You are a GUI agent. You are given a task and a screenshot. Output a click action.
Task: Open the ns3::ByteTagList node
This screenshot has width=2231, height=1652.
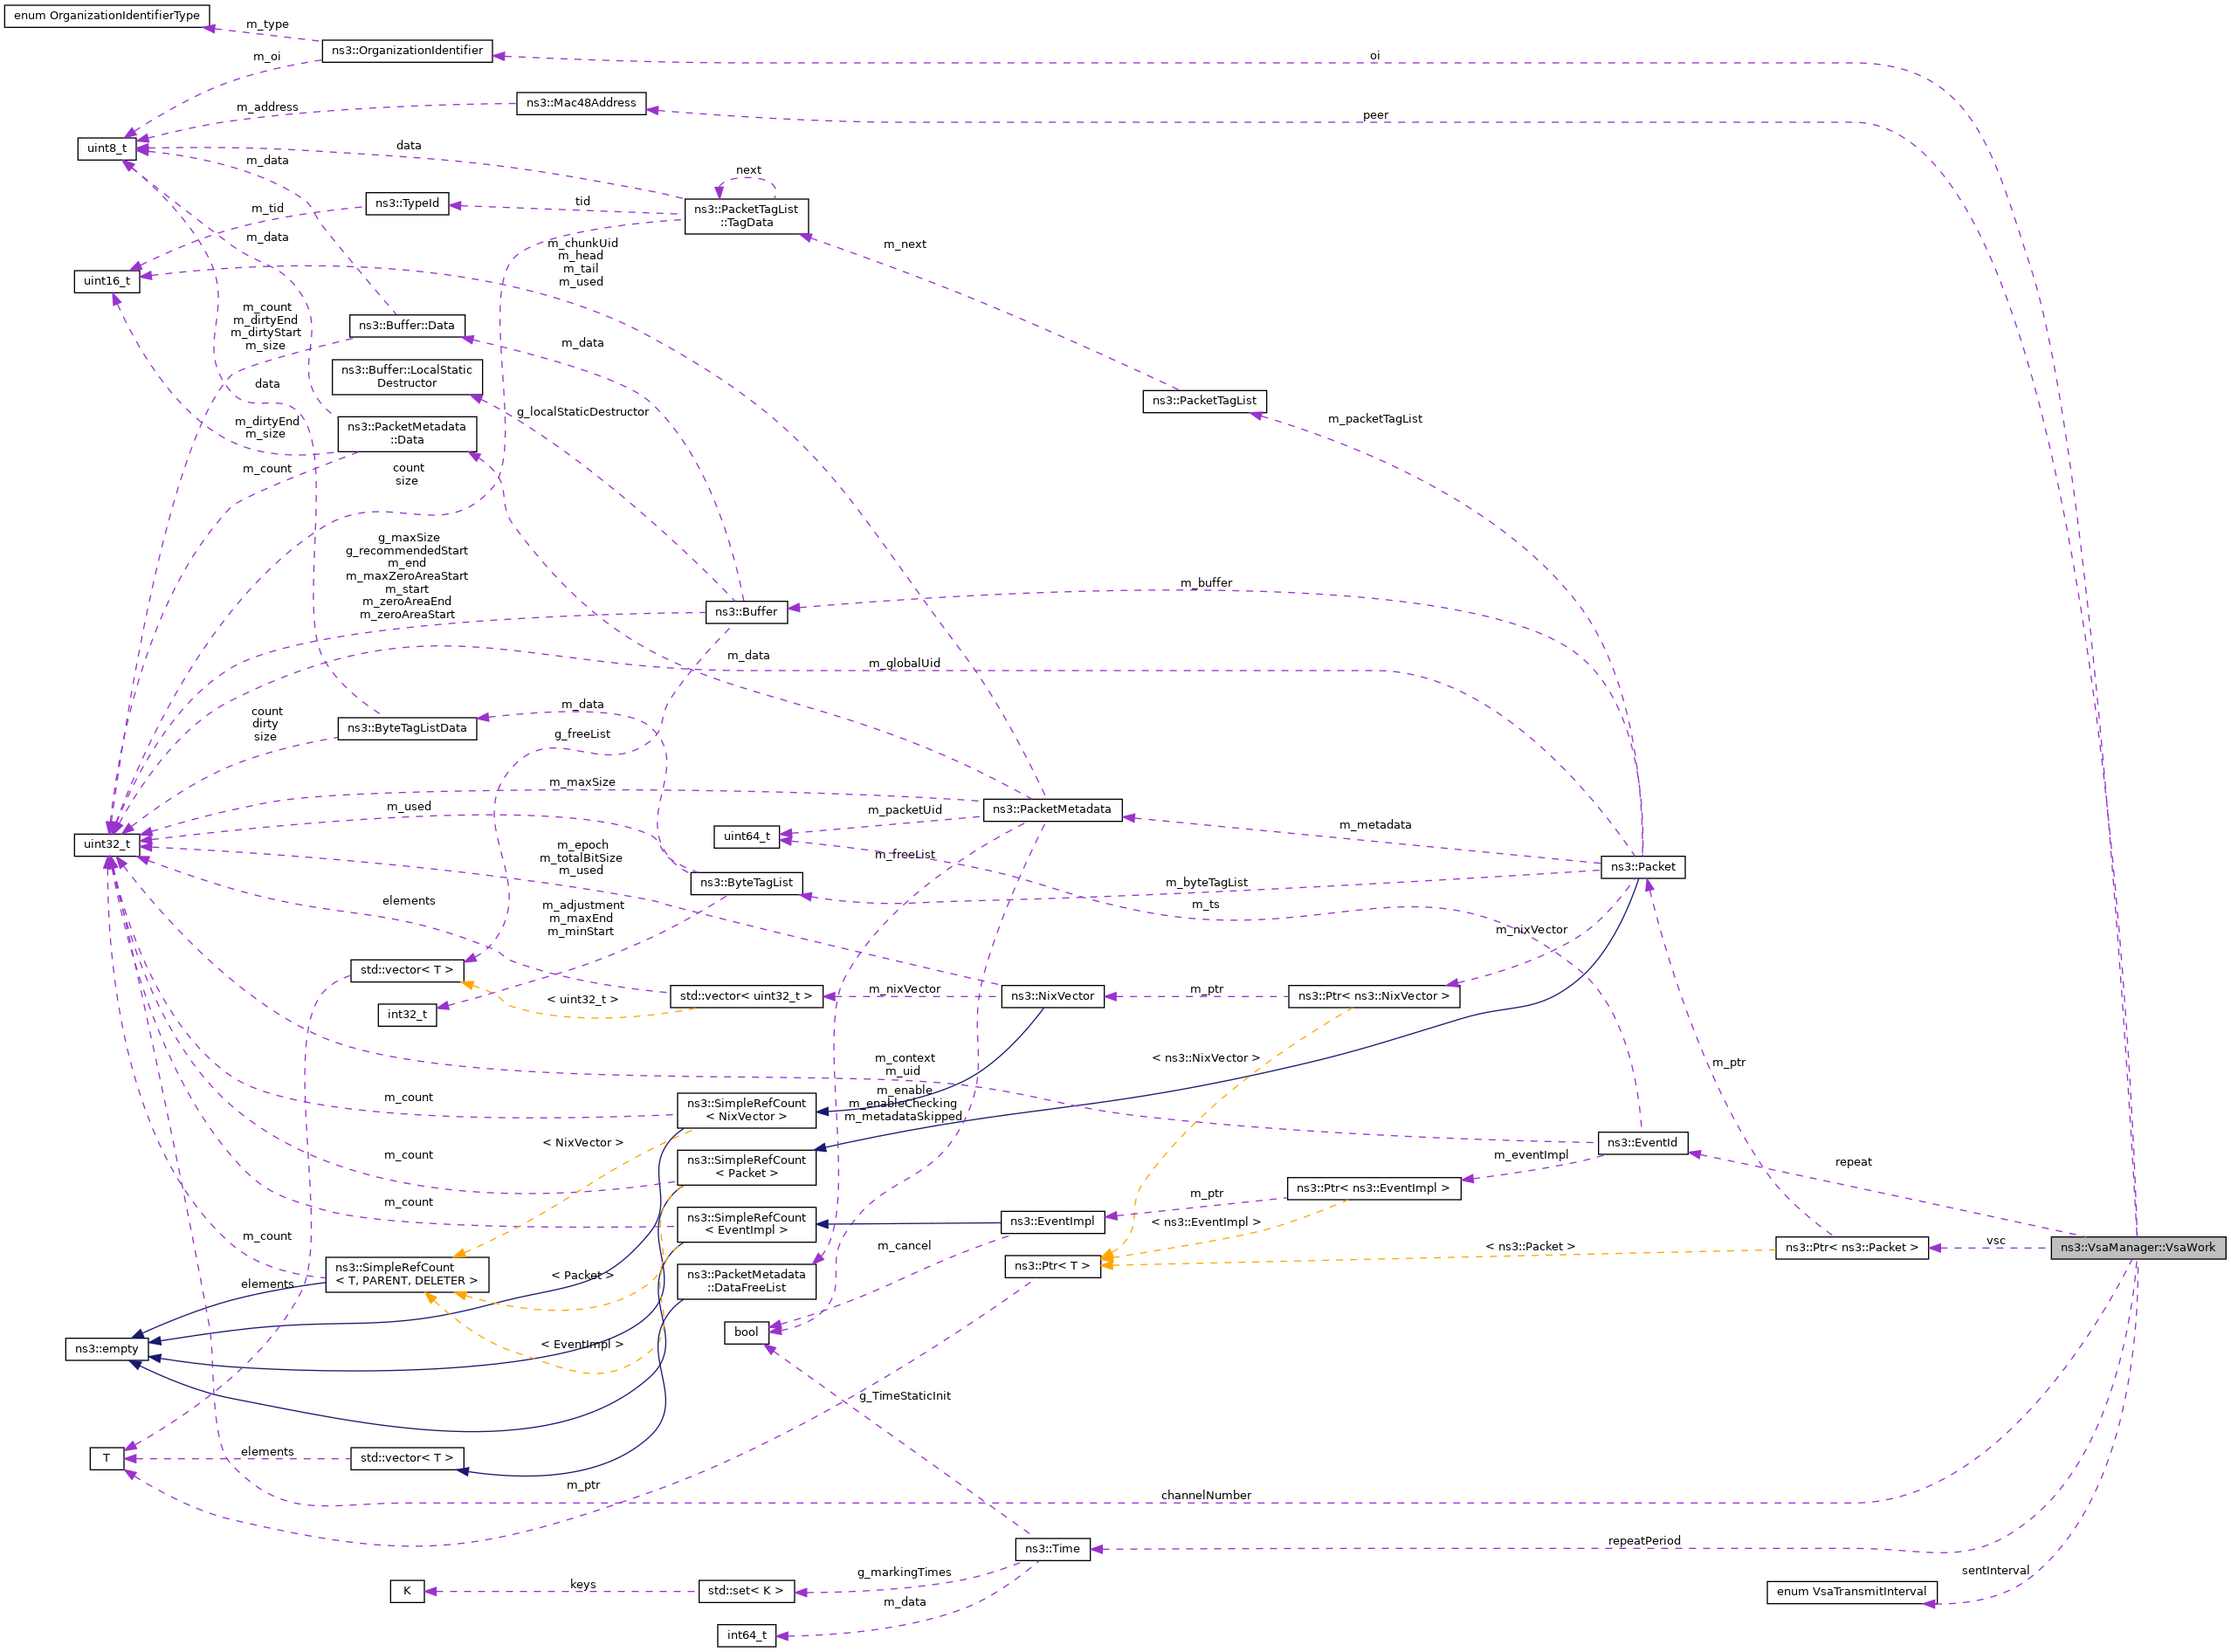746,883
